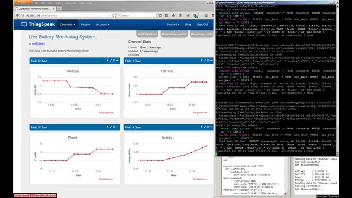Click the address bar showing 192.168.2.106
Image resolution: width=352 pixels, height=198 pixels.
[x=66, y=15]
